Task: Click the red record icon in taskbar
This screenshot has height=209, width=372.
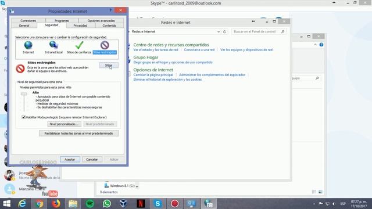Action: coord(174,204)
